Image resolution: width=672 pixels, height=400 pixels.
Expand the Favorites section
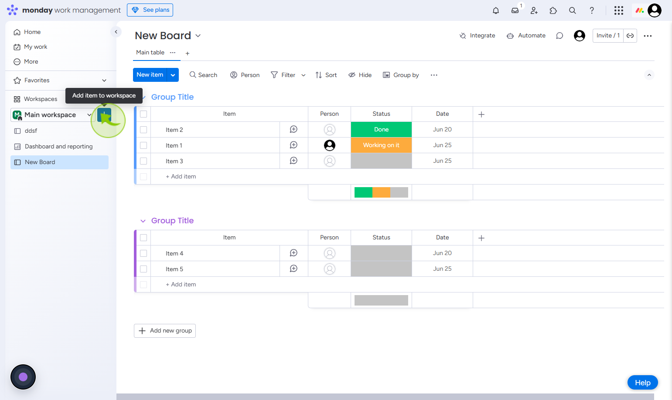tap(104, 81)
